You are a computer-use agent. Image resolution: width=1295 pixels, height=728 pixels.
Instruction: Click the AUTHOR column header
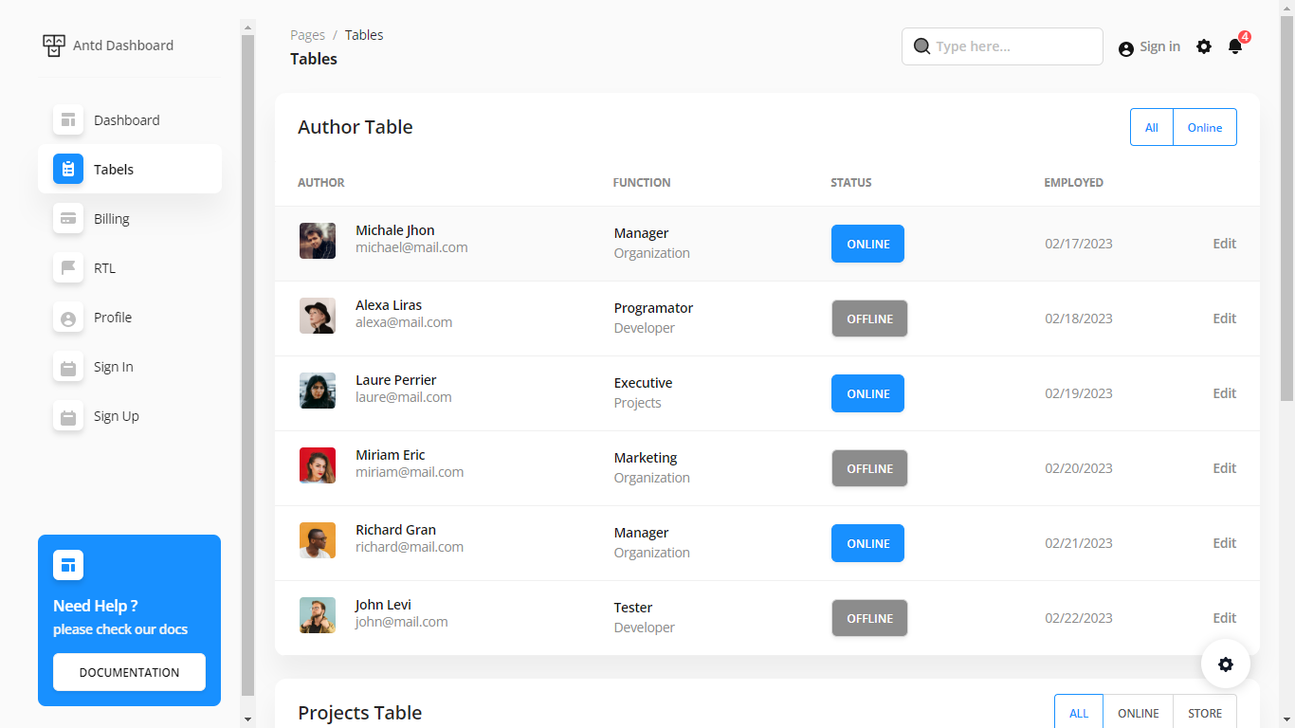(x=321, y=182)
